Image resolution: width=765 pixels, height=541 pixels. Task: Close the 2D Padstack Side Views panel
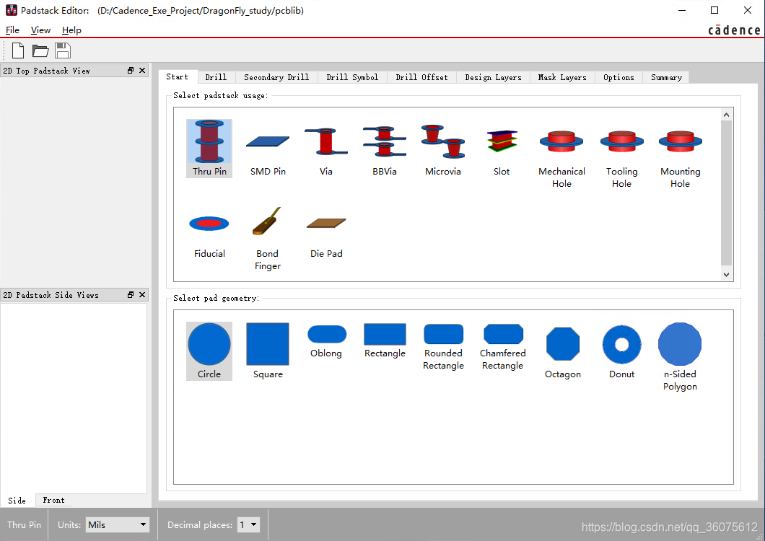pos(142,295)
